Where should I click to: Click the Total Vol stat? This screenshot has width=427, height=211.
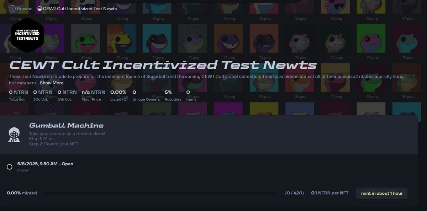(x=14, y=95)
